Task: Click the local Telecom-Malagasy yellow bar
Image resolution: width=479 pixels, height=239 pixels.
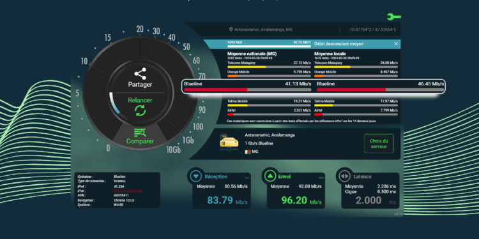Action: point(356,67)
